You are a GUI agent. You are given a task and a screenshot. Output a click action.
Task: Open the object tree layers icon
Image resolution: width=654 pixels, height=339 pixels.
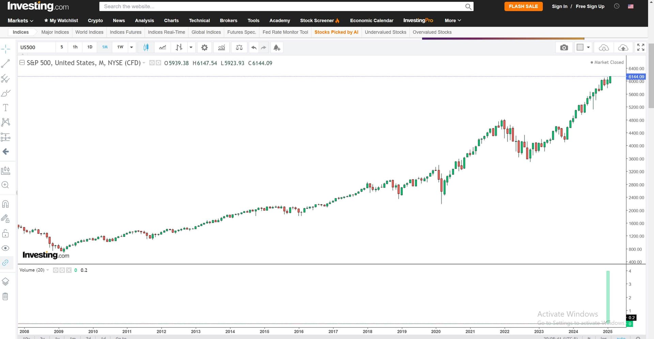coord(6,281)
